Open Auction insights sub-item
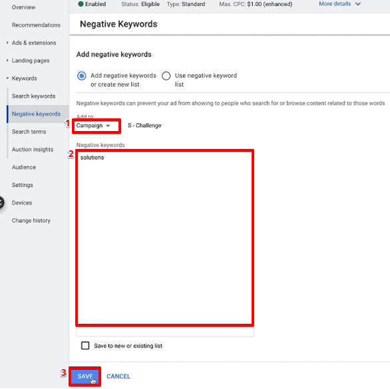This screenshot has width=390, height=389. point(33,150)
